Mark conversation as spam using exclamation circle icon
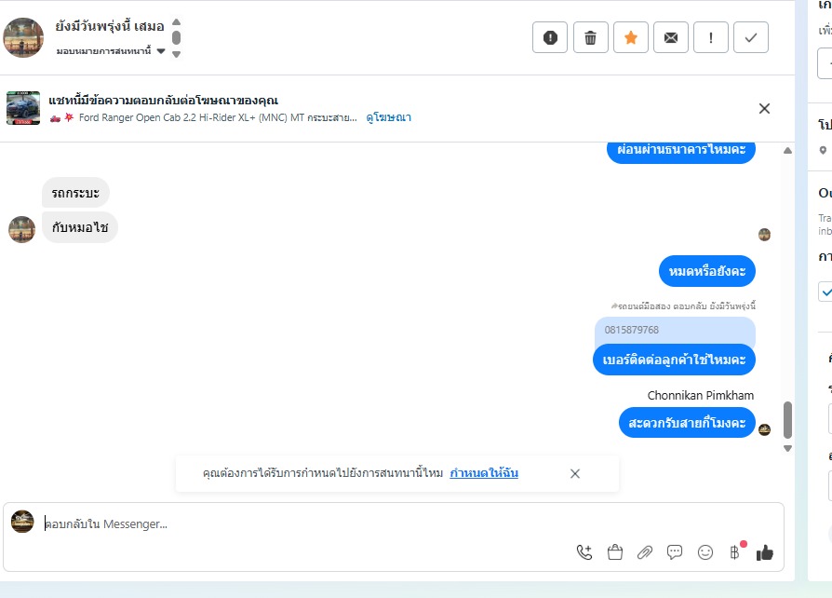The height and width of the screenshot is (598, 832). coord(550,37)
